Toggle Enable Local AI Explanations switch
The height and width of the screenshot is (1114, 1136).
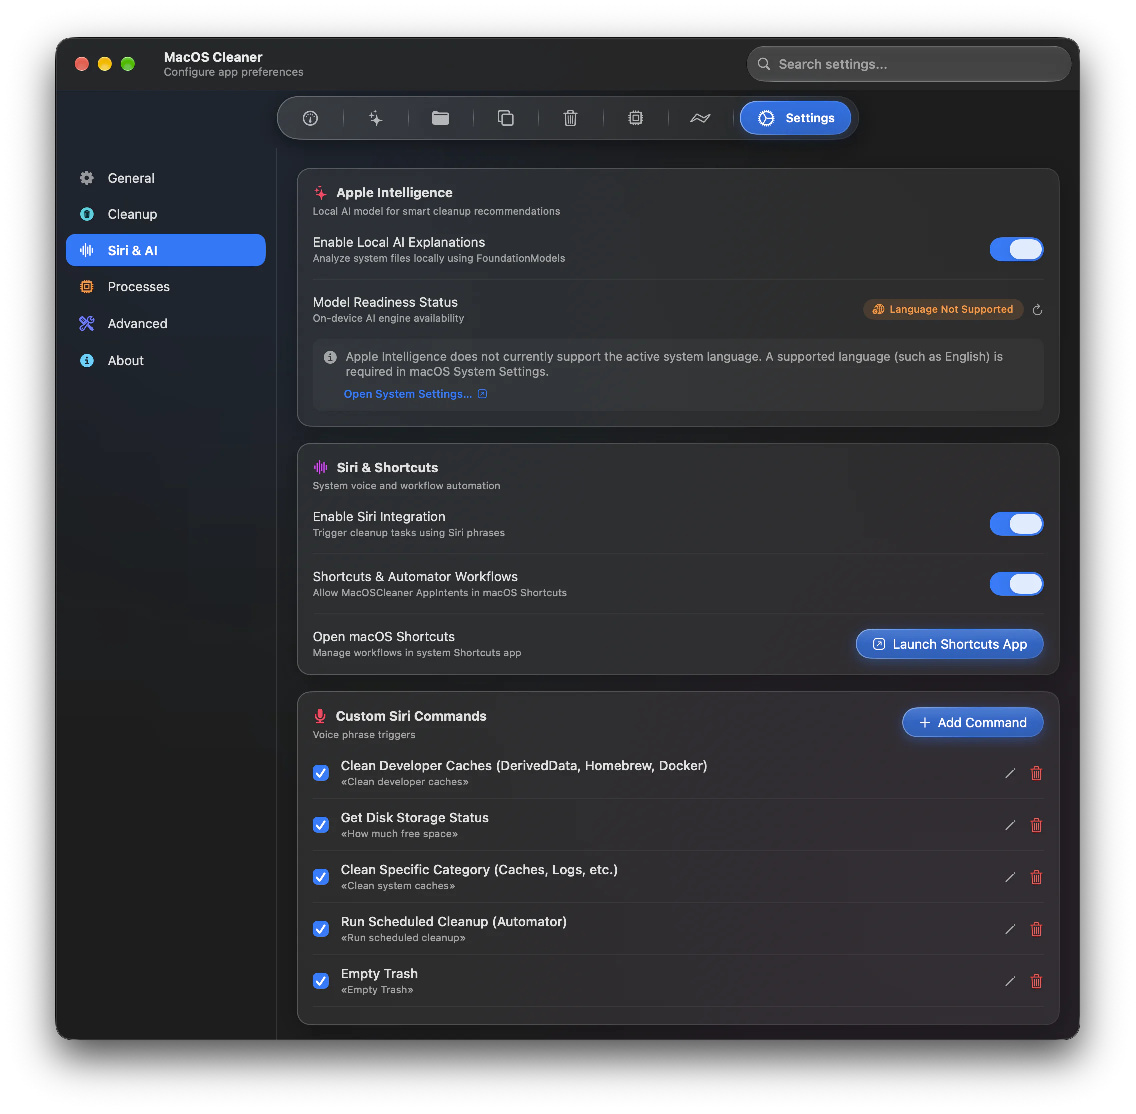(x=1016, y=250)
